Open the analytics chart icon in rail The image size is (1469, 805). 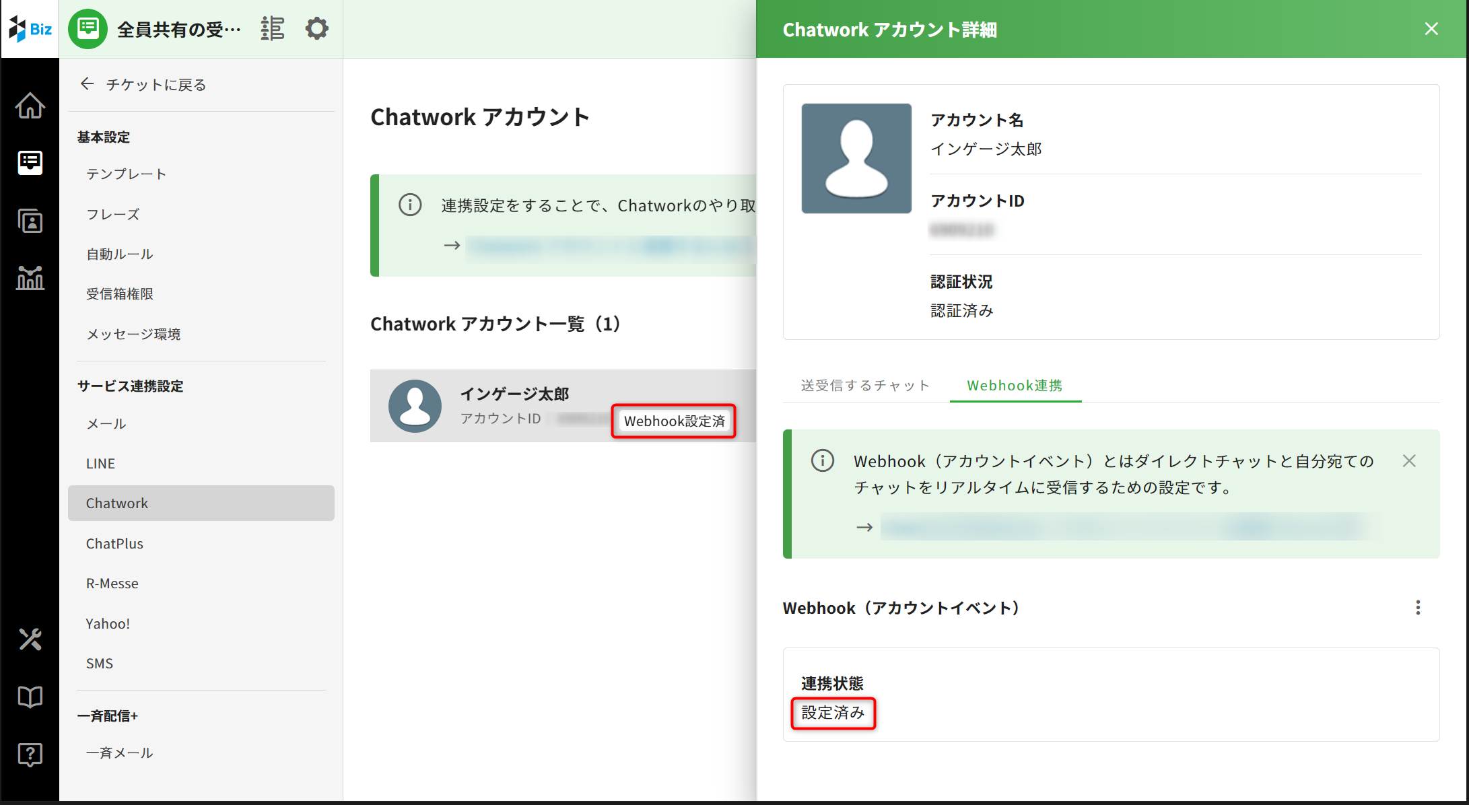pyautogui.click(x=30, y=277)
